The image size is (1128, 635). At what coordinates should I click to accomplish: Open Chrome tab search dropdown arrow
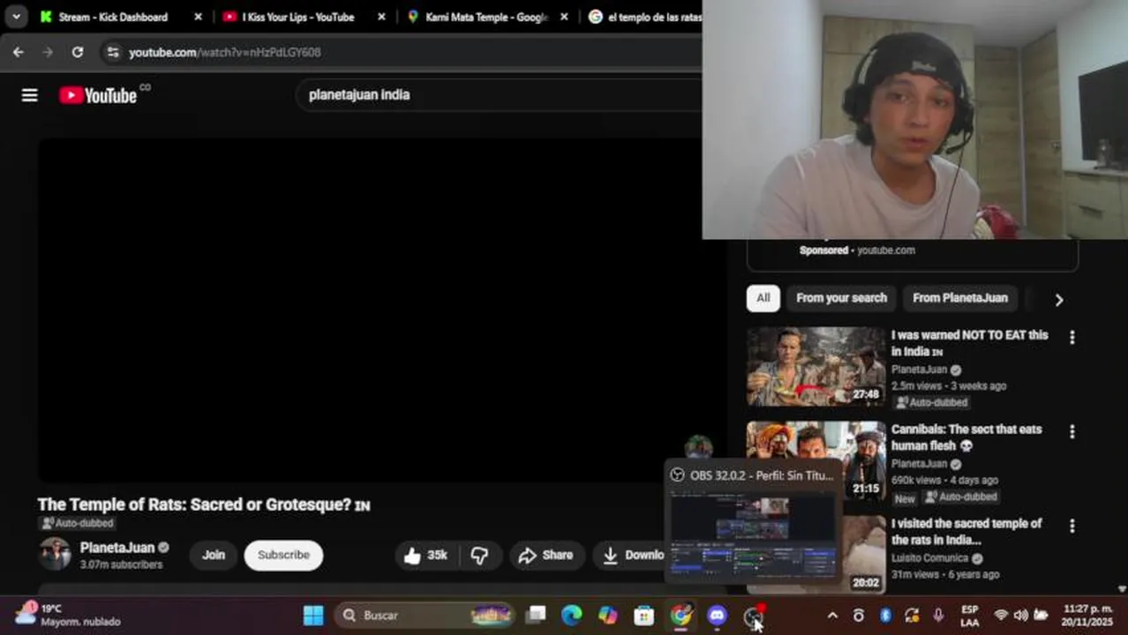click(16, 16)
